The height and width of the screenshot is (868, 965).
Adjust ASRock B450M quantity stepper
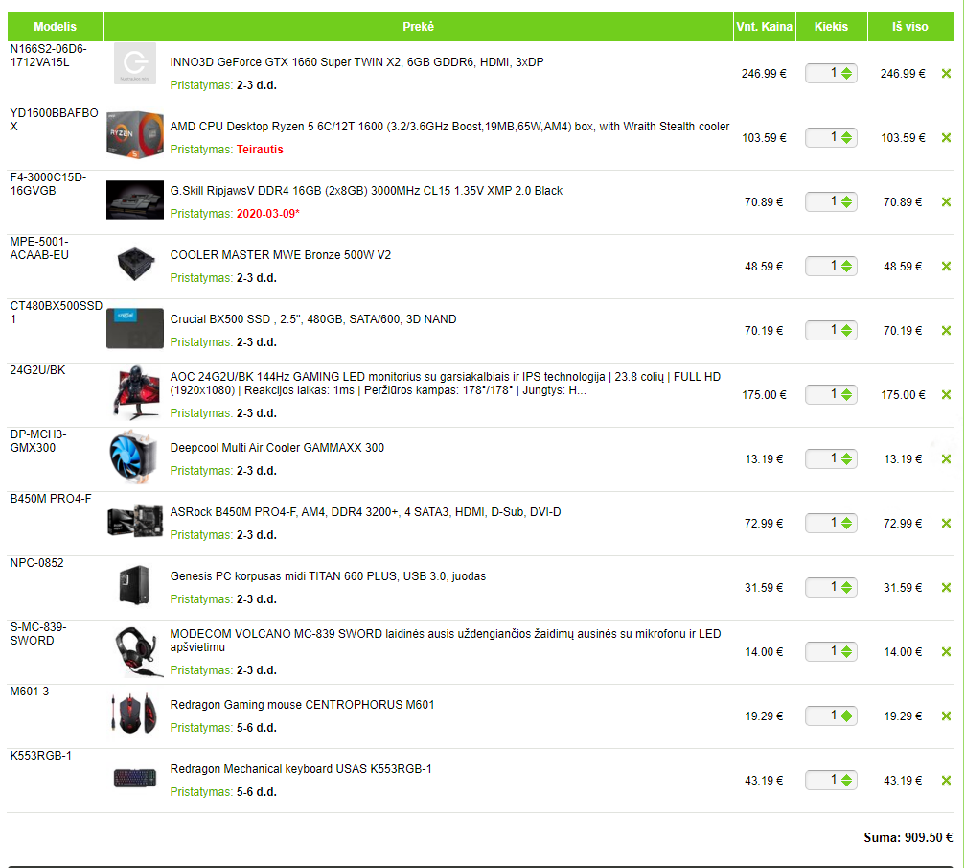(x=847, y=523)
